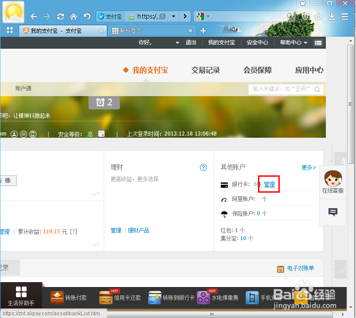Click the 红包 count 1 link
This screenshot has height=318, width=356.
point(236,230)
